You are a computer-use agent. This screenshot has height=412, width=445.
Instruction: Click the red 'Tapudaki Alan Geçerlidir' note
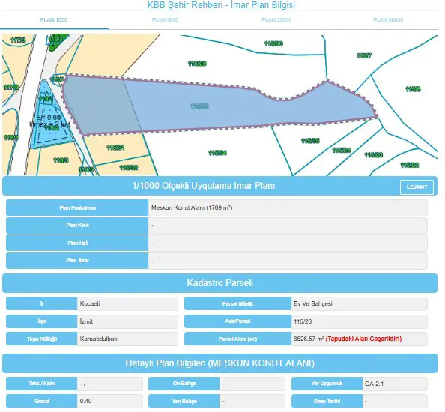click(x=363, y=339)
